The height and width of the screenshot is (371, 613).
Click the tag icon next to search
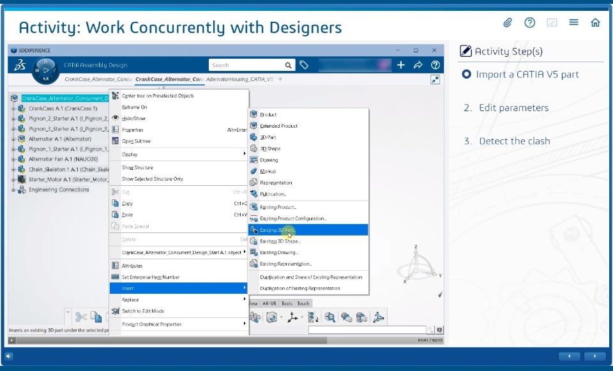click(x=304, y=65)
